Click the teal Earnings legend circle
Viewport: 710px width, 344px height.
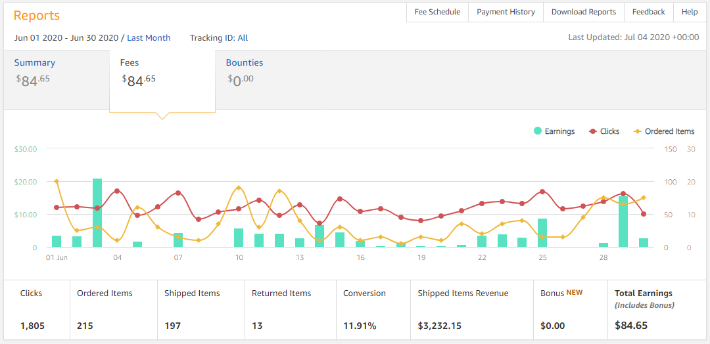(538, 131)
